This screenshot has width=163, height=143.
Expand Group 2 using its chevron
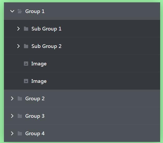coord(12,98)
